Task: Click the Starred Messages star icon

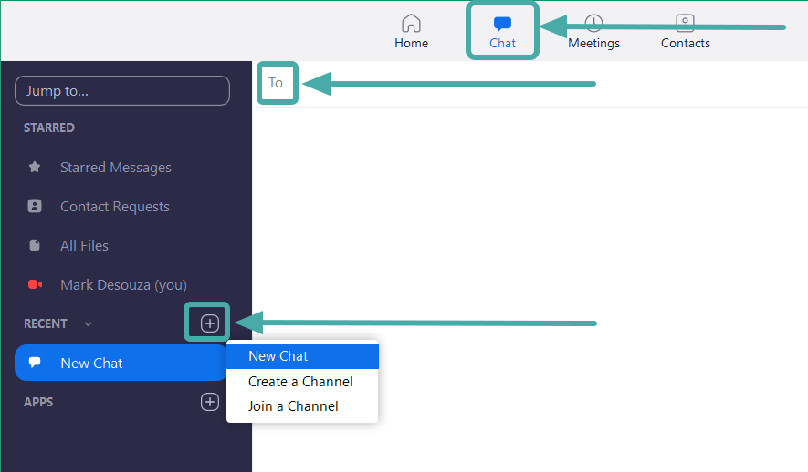Action: pos(35,168)
